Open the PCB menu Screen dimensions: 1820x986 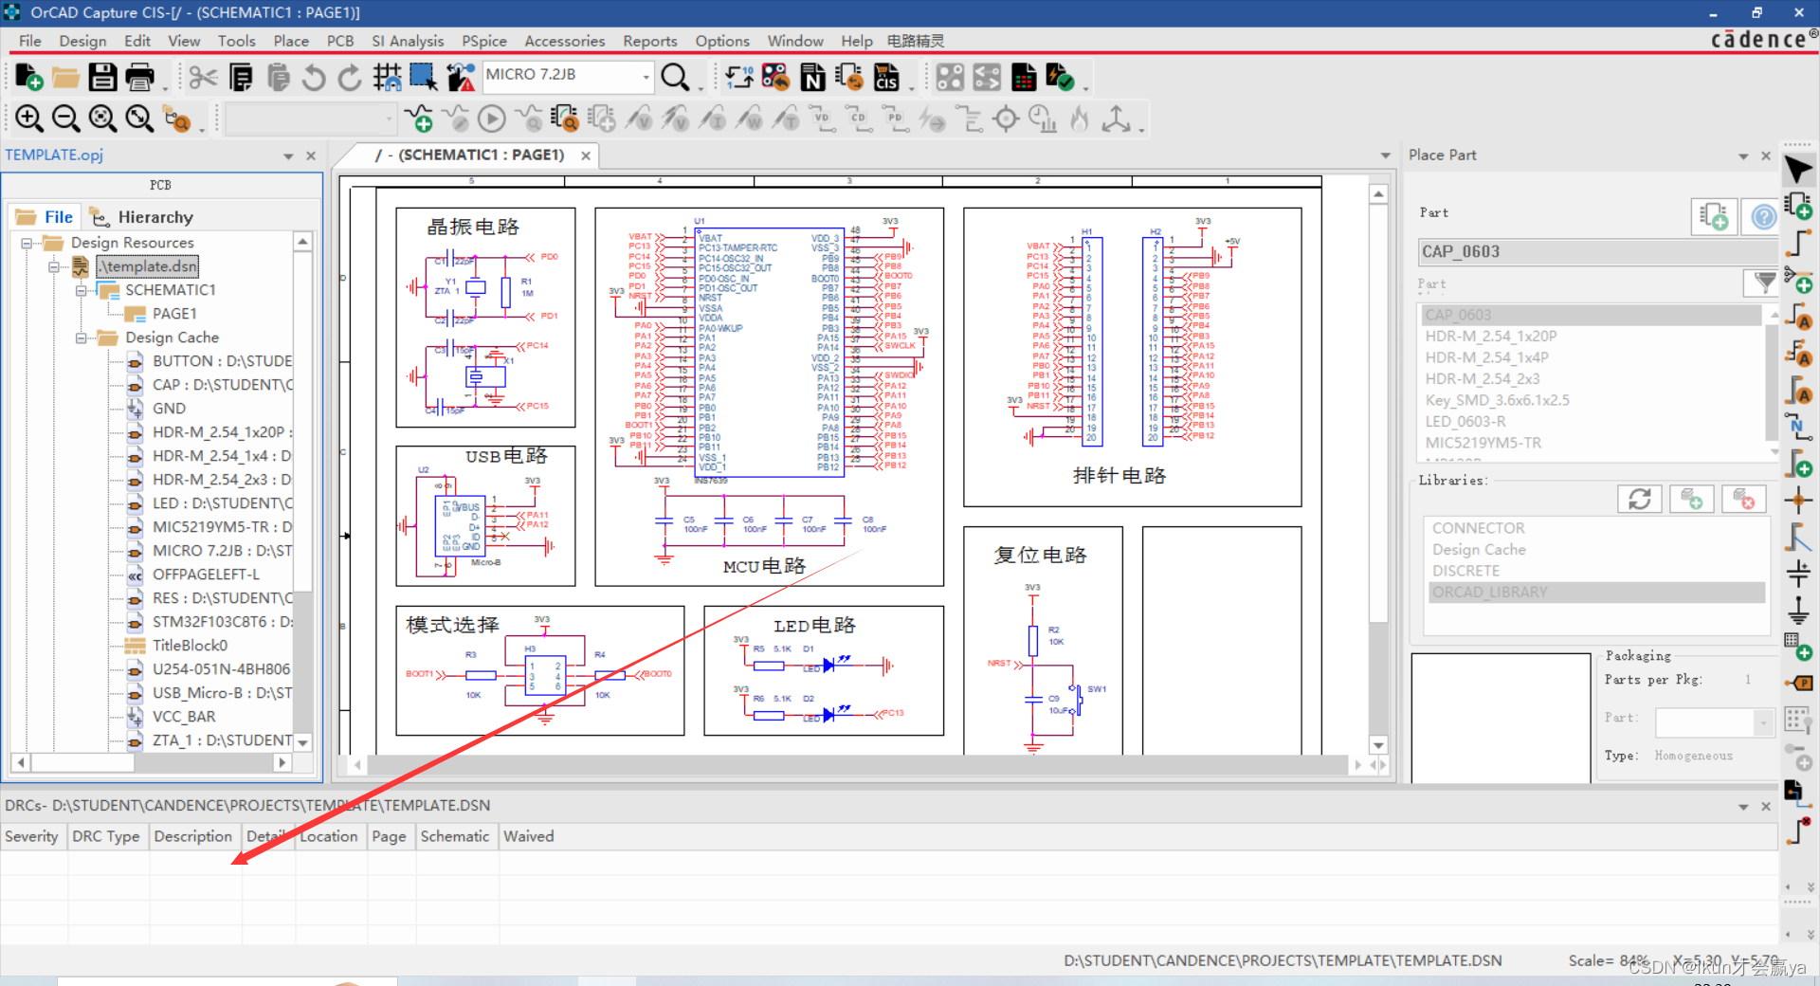(x=340, y=41)
